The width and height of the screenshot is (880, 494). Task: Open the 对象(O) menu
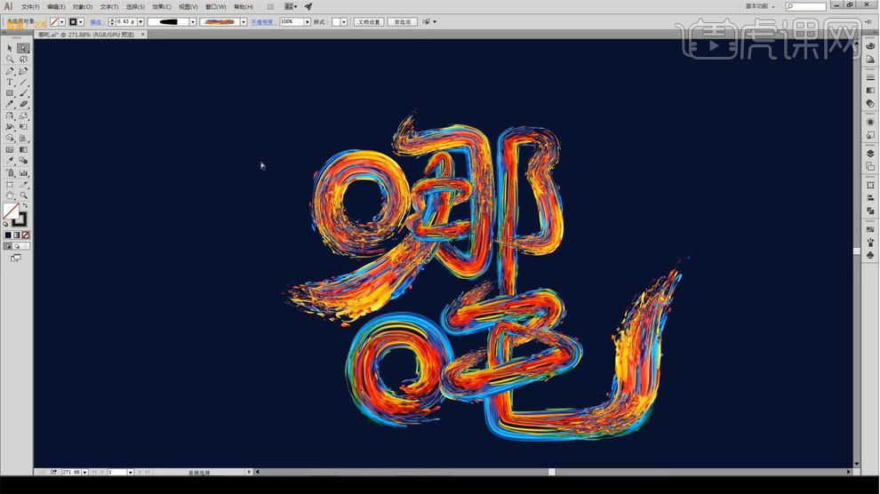point(83,7)
